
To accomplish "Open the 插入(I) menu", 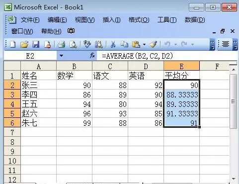I will coord(111,20).
